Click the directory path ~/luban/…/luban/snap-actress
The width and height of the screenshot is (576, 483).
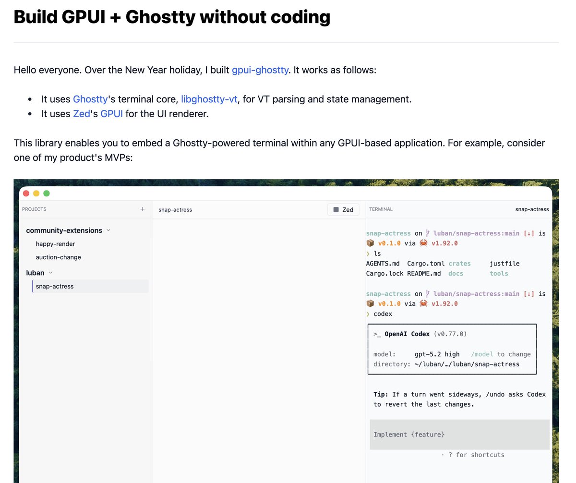click(467, 364)
